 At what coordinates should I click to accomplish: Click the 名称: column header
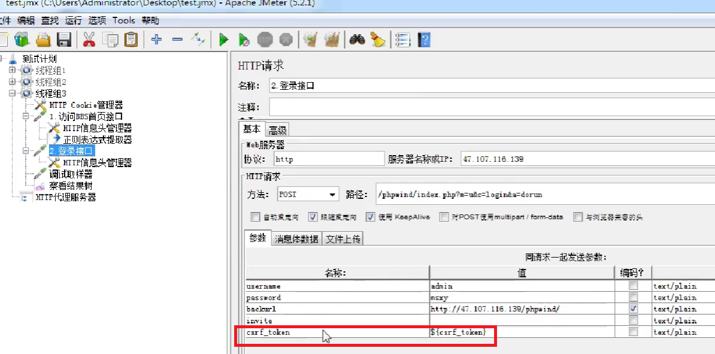337,273
